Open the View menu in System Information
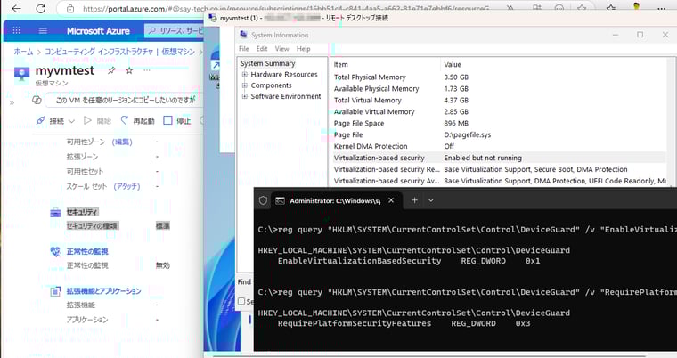The image size is (677, 358). (282, 49)
